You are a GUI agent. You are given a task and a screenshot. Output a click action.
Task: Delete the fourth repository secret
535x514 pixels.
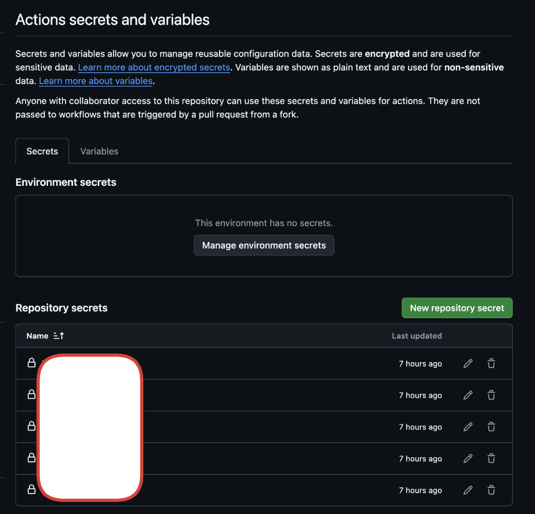click(491, 459)
